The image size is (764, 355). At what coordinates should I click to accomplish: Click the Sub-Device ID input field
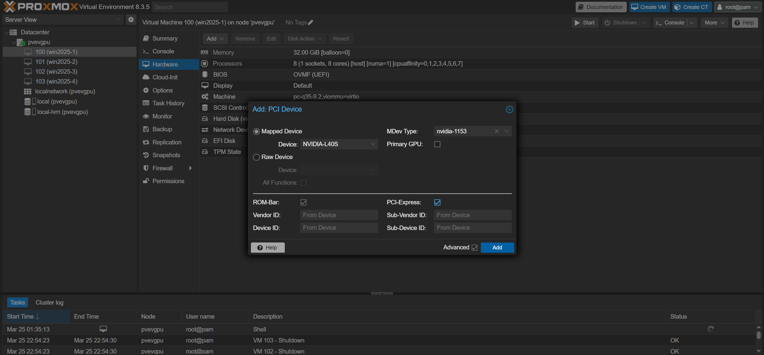(x=473, y=228)
